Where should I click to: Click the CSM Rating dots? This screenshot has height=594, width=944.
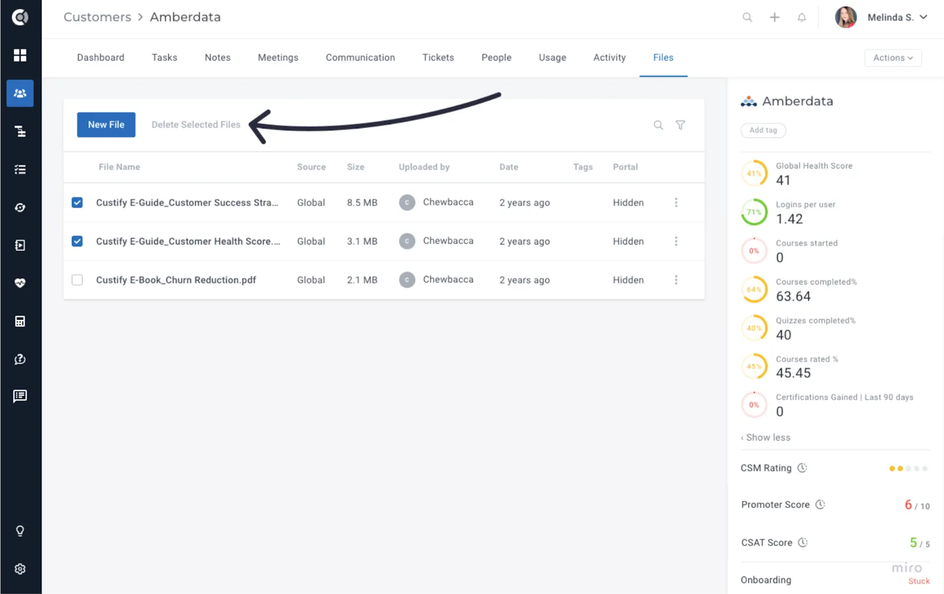pyautogui.click(x=908, y=468)
